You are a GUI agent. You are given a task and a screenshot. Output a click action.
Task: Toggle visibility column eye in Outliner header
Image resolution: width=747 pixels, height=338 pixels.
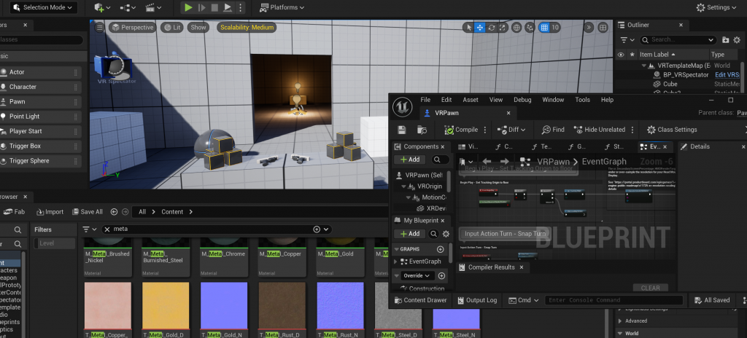click(x=621, y=55)
